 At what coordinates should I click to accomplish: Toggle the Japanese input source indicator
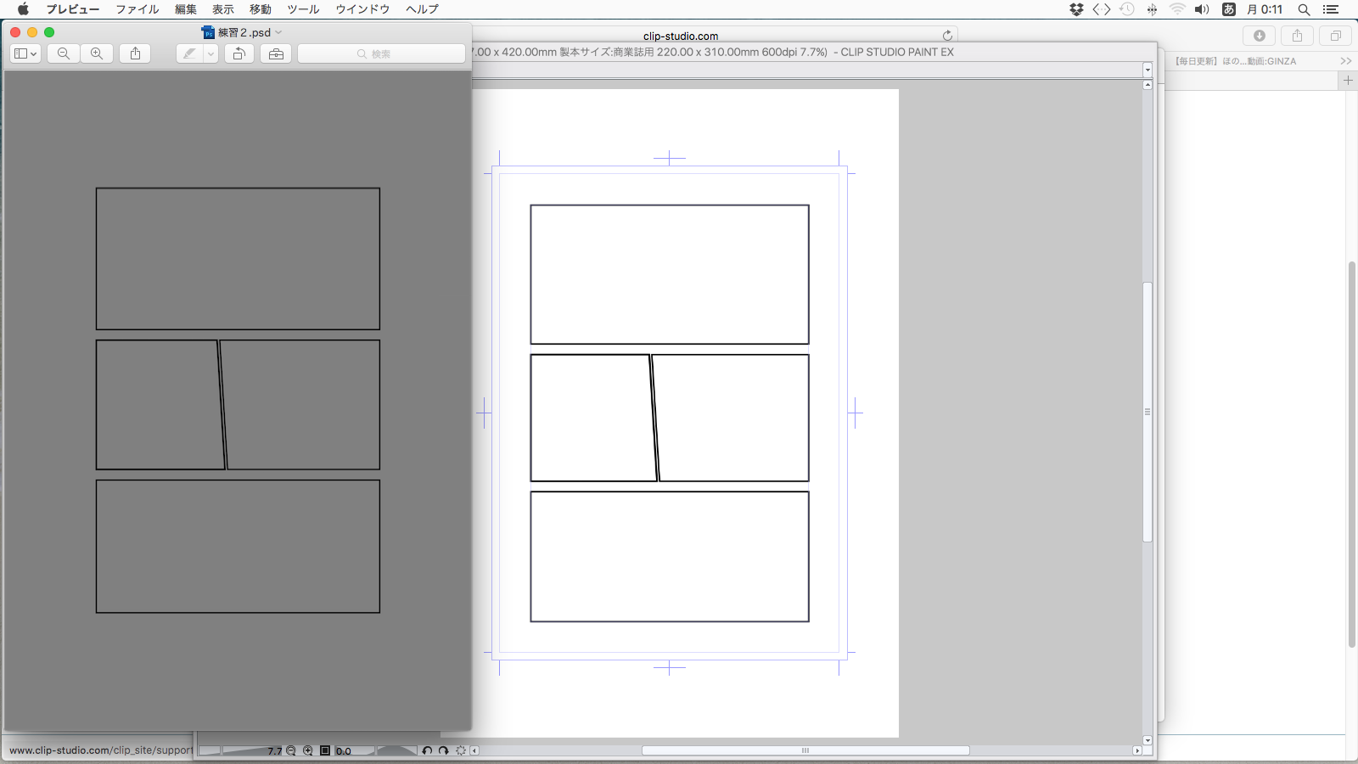pos(1228,9)
